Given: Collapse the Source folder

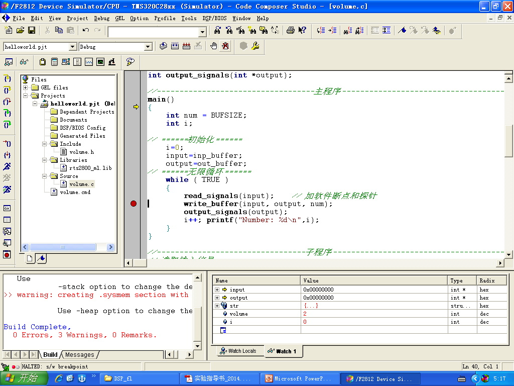Looking at the screenshot, I should [x=45, y=176].
